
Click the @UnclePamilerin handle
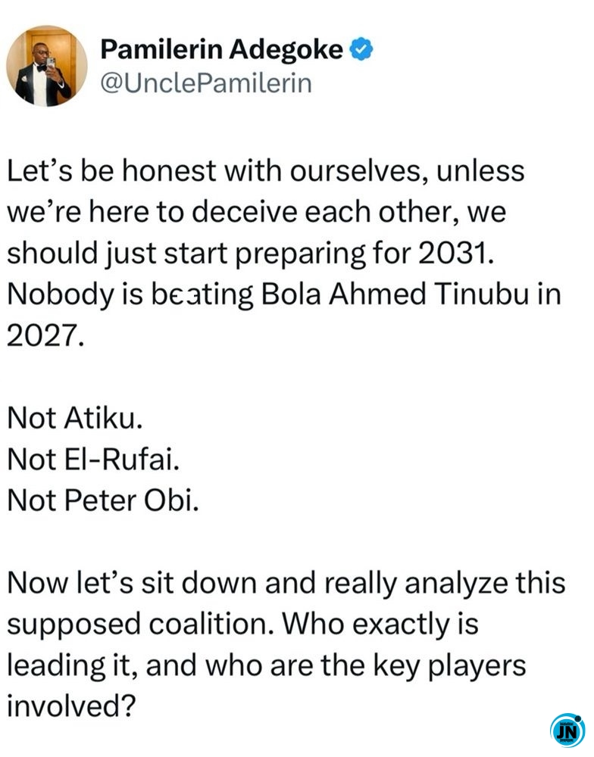206,83
